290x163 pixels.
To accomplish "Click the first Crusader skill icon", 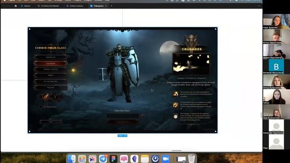I will (175, 94).
